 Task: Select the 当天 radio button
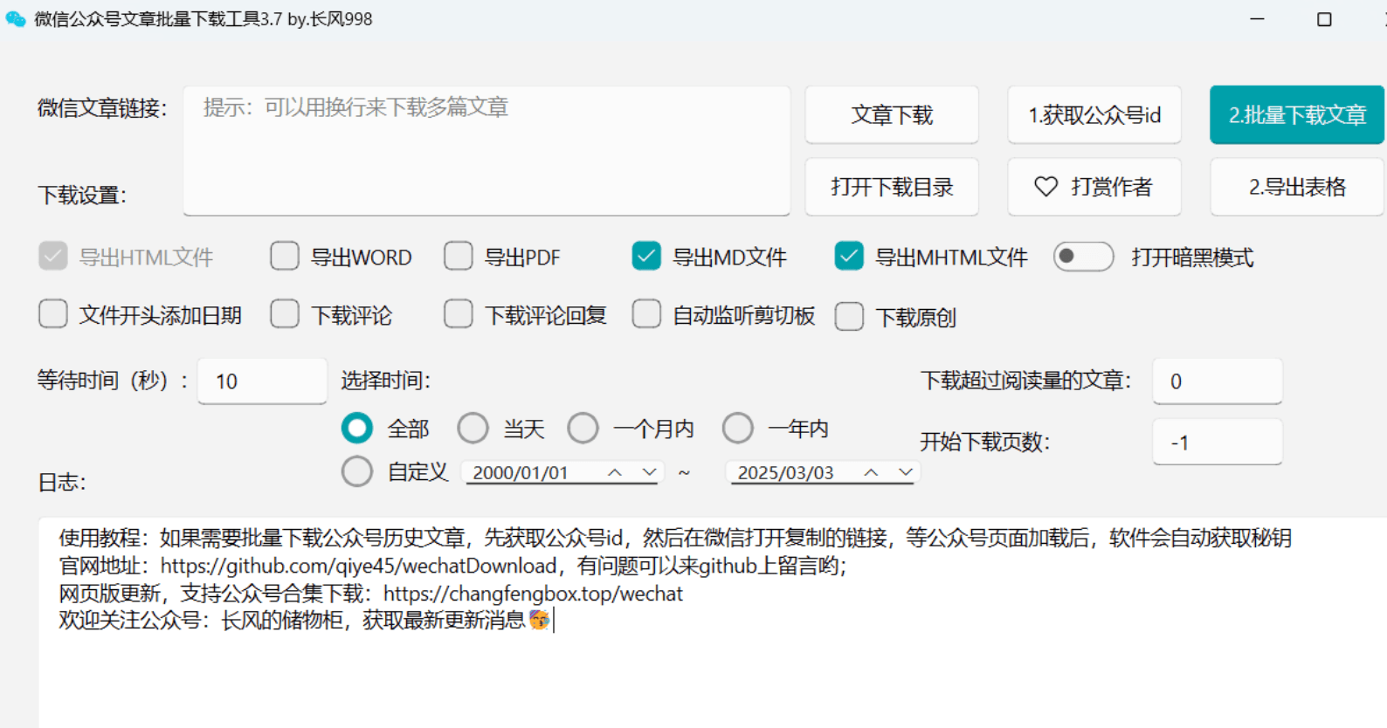click(x=473, y=428)
